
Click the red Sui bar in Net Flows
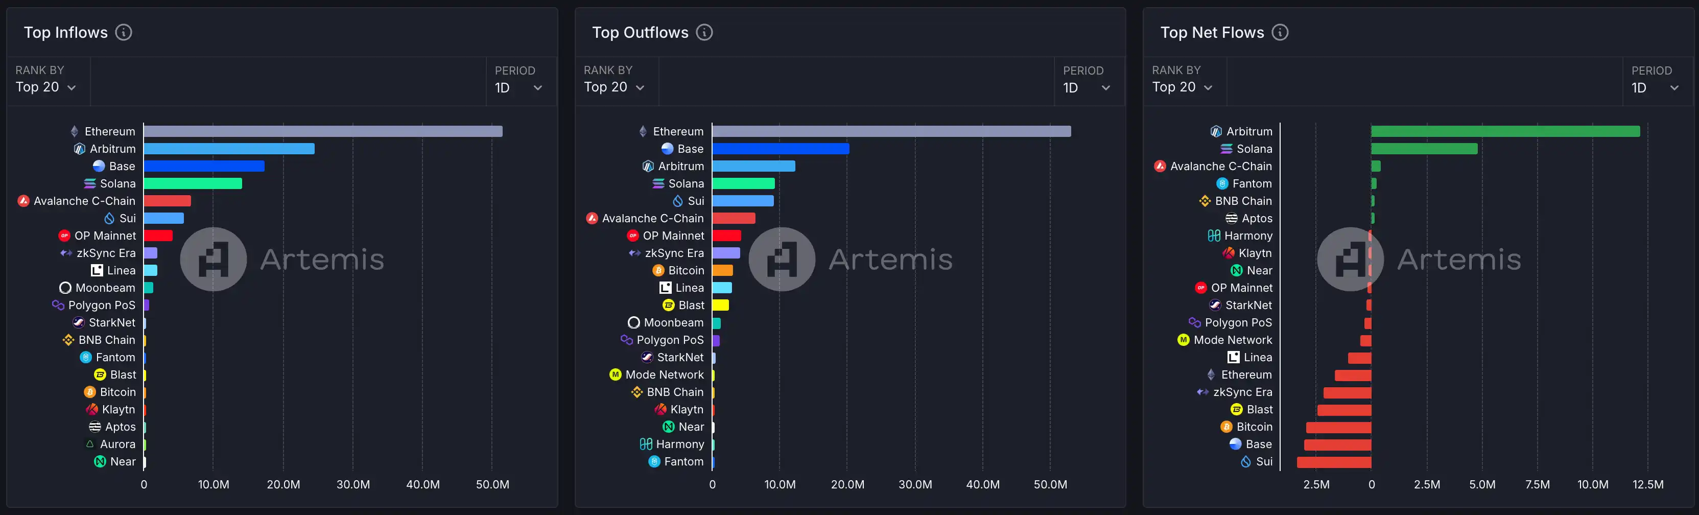click(1334, 462)
